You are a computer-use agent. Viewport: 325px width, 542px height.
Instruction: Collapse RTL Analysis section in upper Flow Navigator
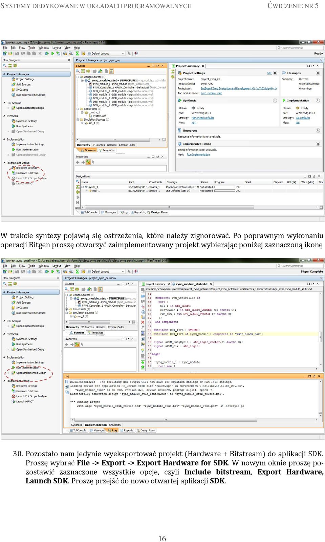coord(4,103)
